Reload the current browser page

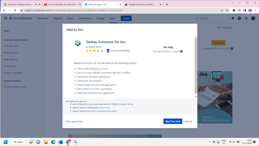click(x=15, y=10)
